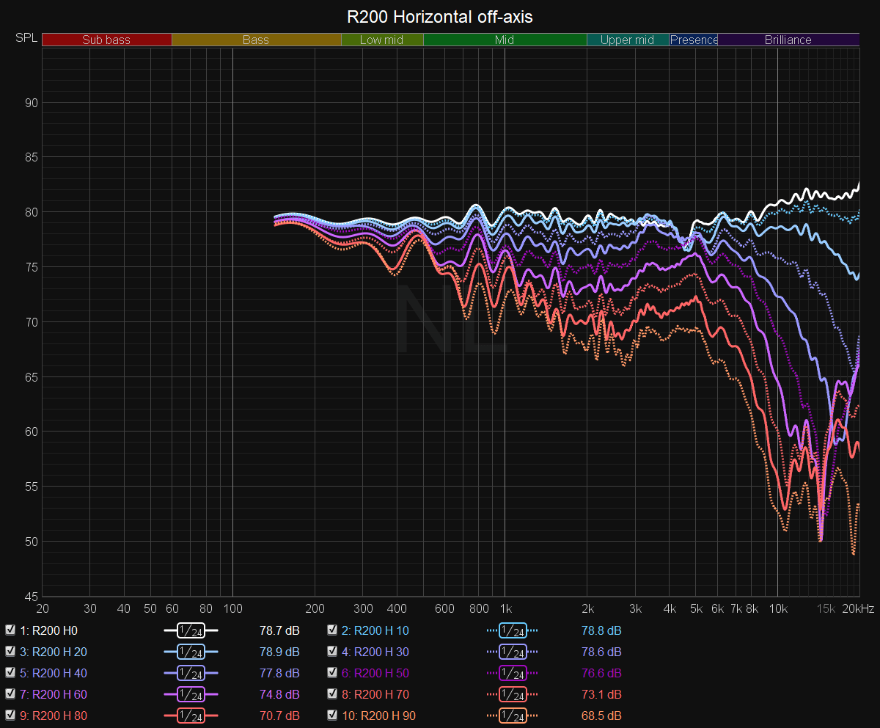880x728 pixels.
Task: Click the 68.5 dB value for R200 H 90
Action: point(601,716)
